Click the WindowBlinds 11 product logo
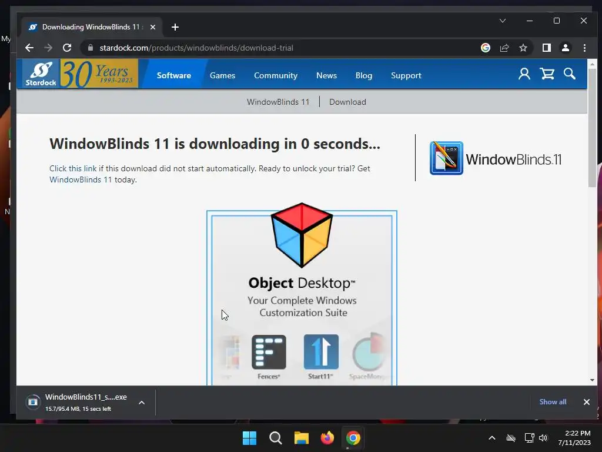 pyautogui.click(x=495, y=158)
